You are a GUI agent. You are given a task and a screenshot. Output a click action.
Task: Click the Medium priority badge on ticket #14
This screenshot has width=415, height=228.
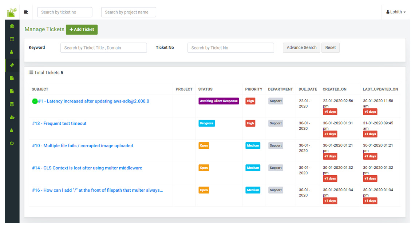coord(253,168)
